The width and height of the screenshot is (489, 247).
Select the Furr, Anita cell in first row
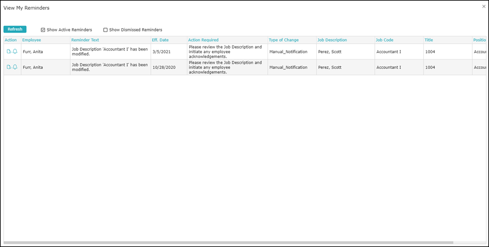pos(33,52)
